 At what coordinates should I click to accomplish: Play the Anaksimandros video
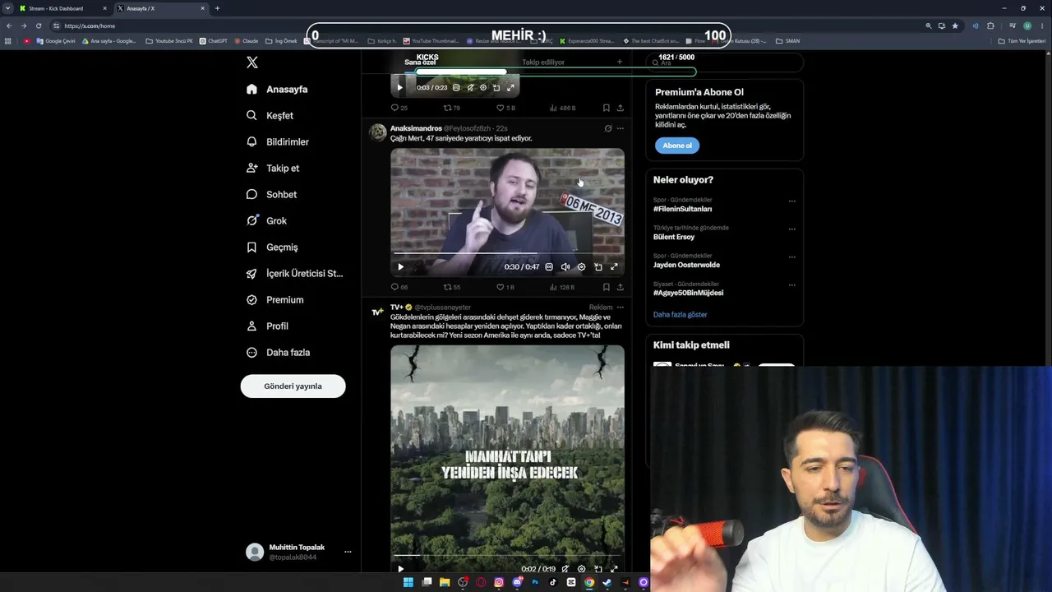point(400,266)
